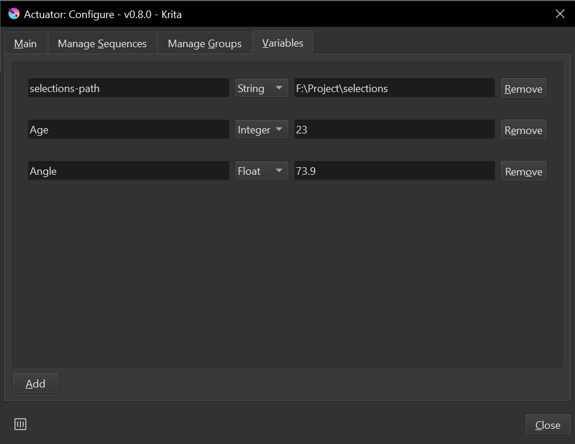Remove the selections-path variable
The height and width of the screenshot is (444, 575).
[523, 89]
